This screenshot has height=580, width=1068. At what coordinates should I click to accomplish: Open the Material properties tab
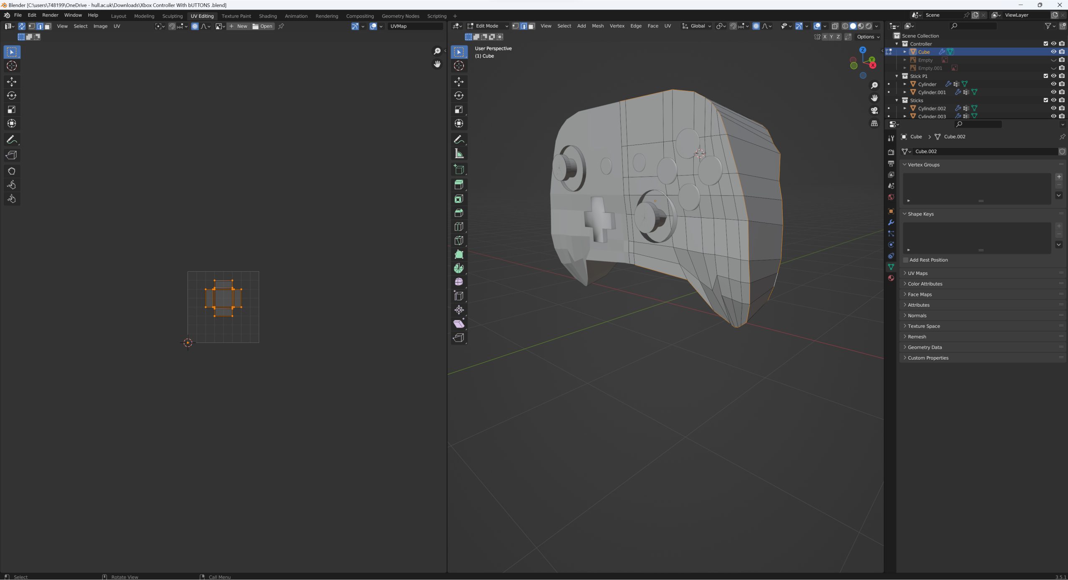point(891,278)
